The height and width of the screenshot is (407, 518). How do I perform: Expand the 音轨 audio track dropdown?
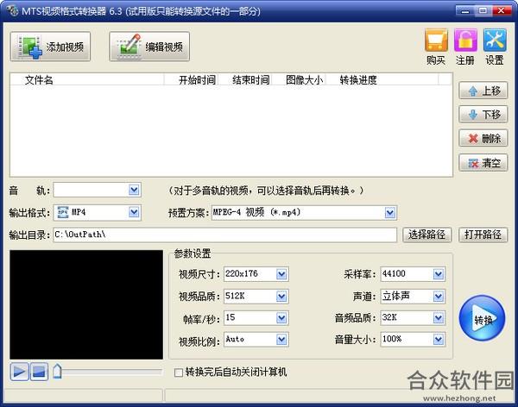point(134,190)
